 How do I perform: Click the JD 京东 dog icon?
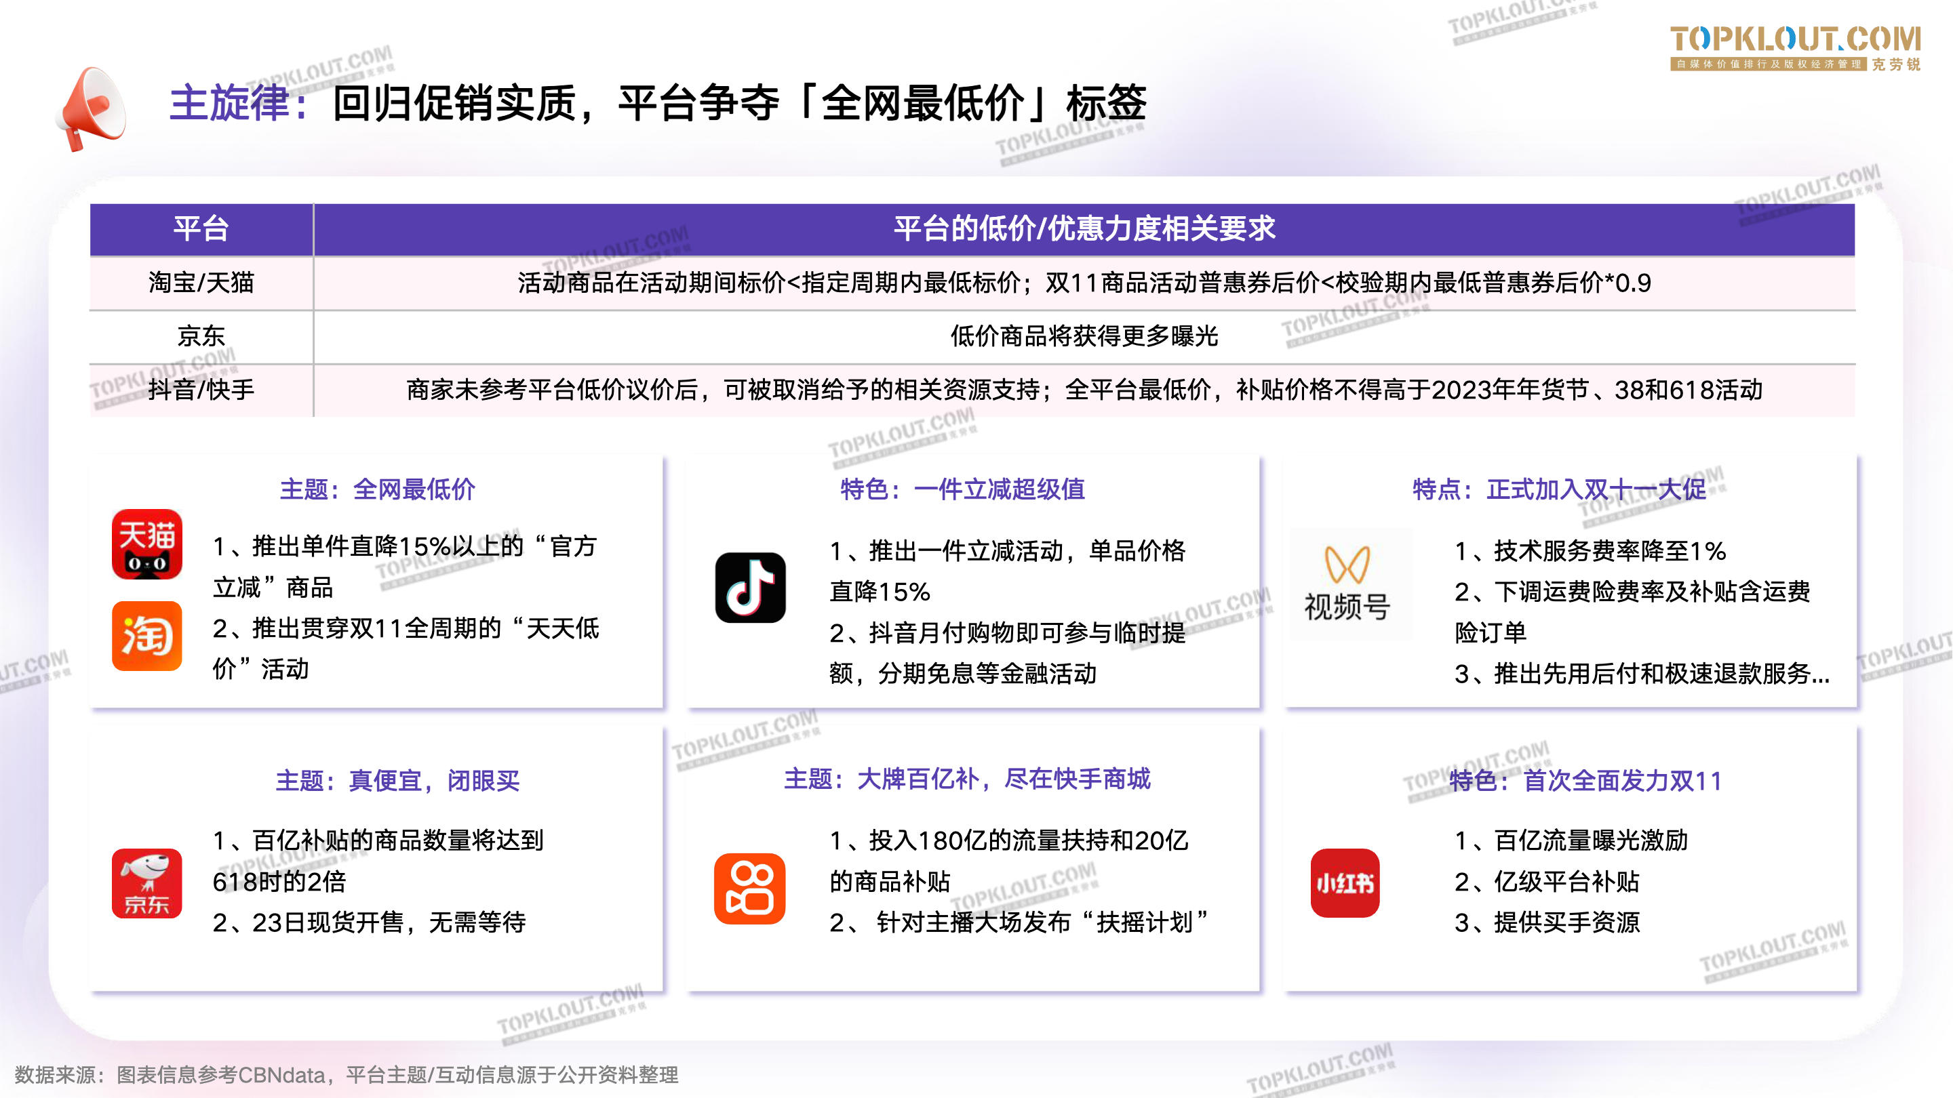point(147,884)
